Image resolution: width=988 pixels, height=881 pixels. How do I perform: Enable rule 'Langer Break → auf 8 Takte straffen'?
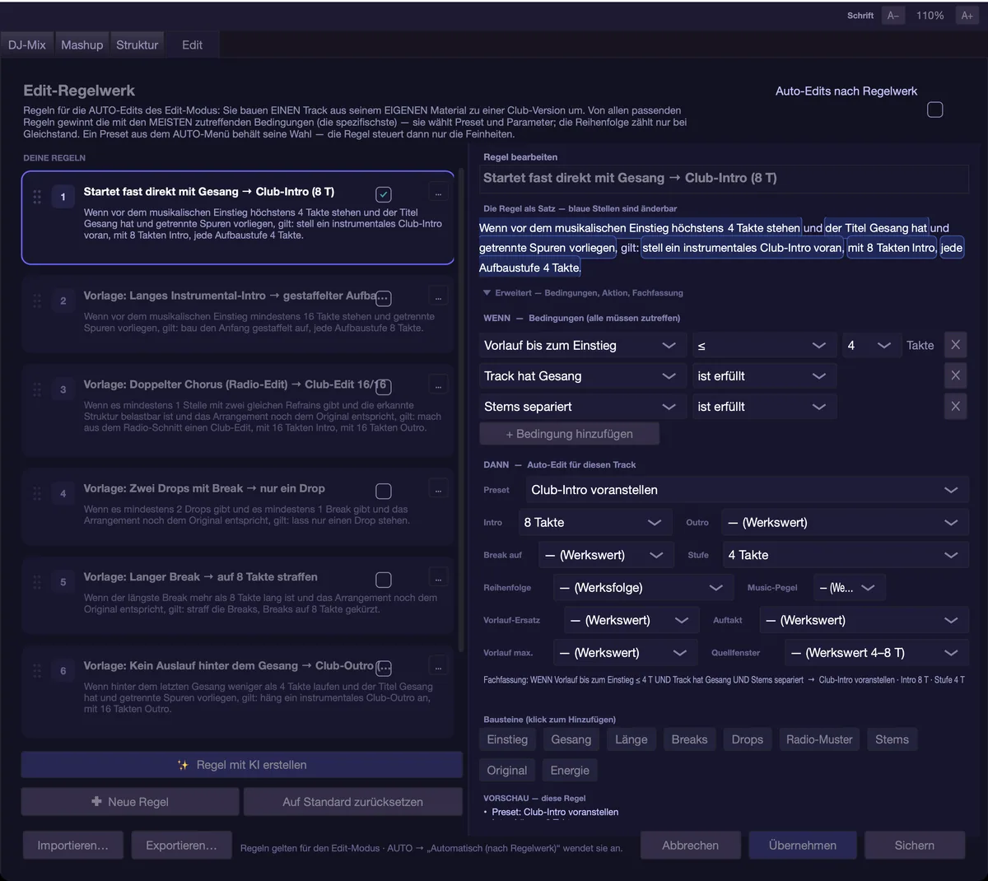click(384, 580)
